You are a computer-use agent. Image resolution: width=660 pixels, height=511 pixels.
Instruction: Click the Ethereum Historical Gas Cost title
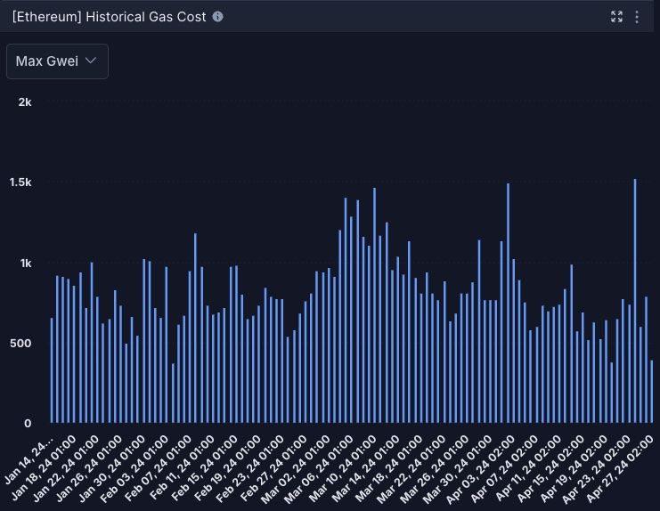click(x=110, y=17)
